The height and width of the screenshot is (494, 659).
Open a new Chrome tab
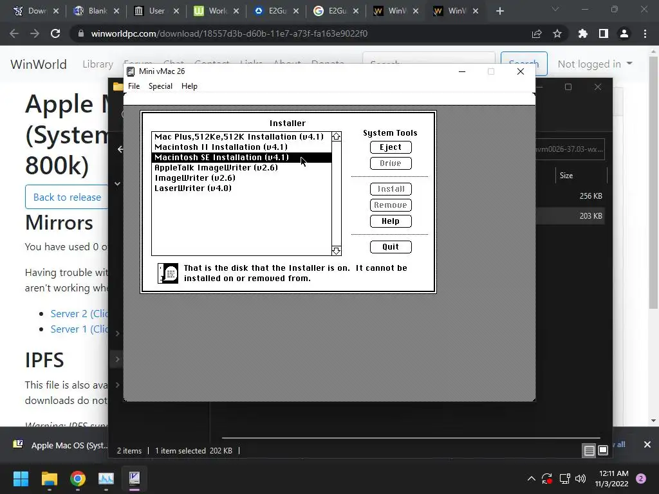click(x=499, y=11)
